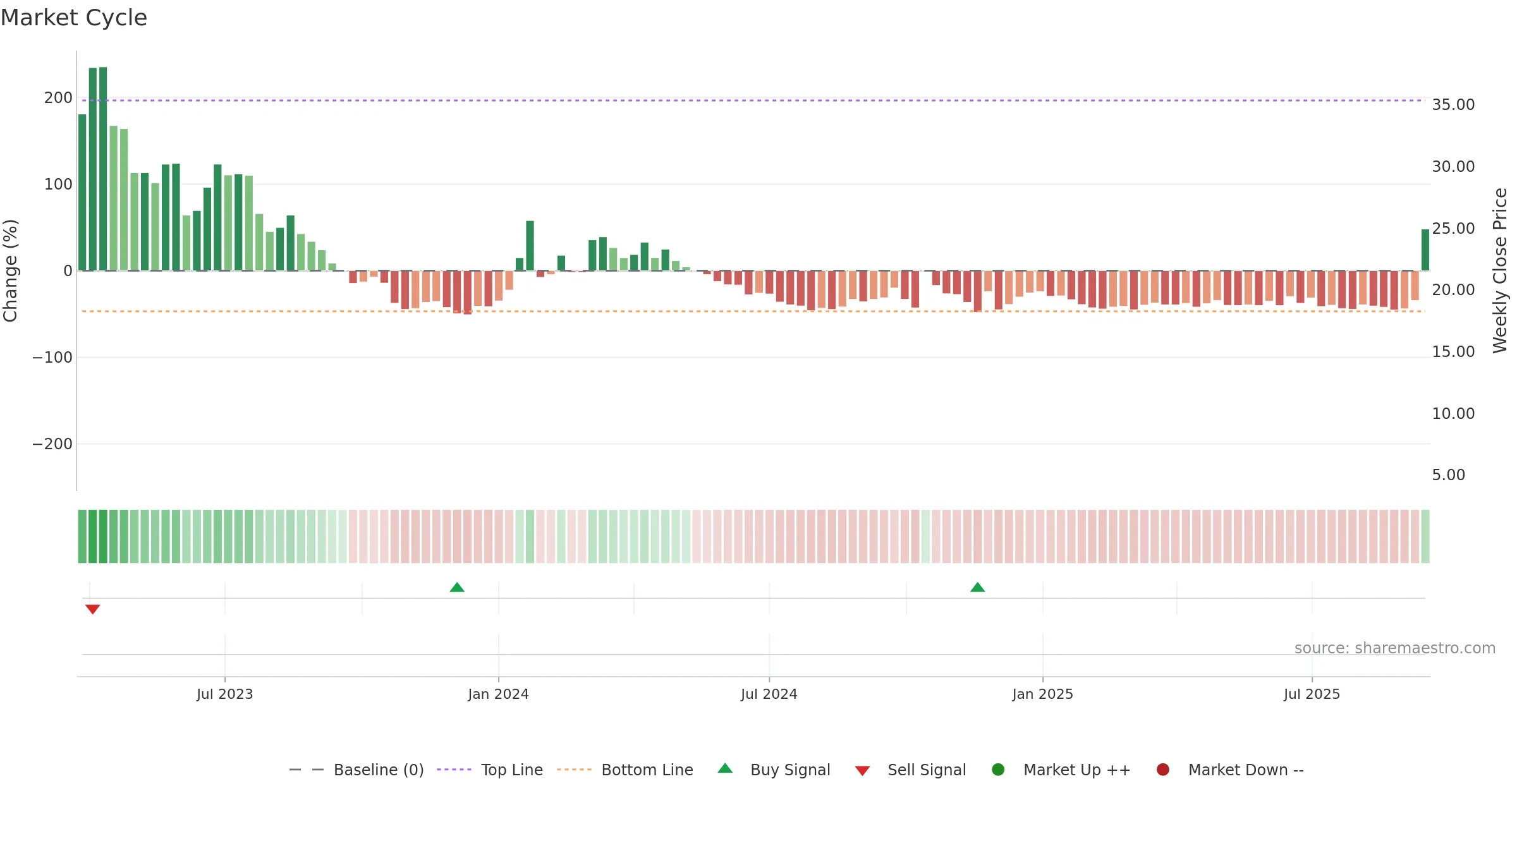Click the green Buy Signal triangle before Jan 2024
This screenshot has width=1517, height=853.
click(x=457, y=588)
